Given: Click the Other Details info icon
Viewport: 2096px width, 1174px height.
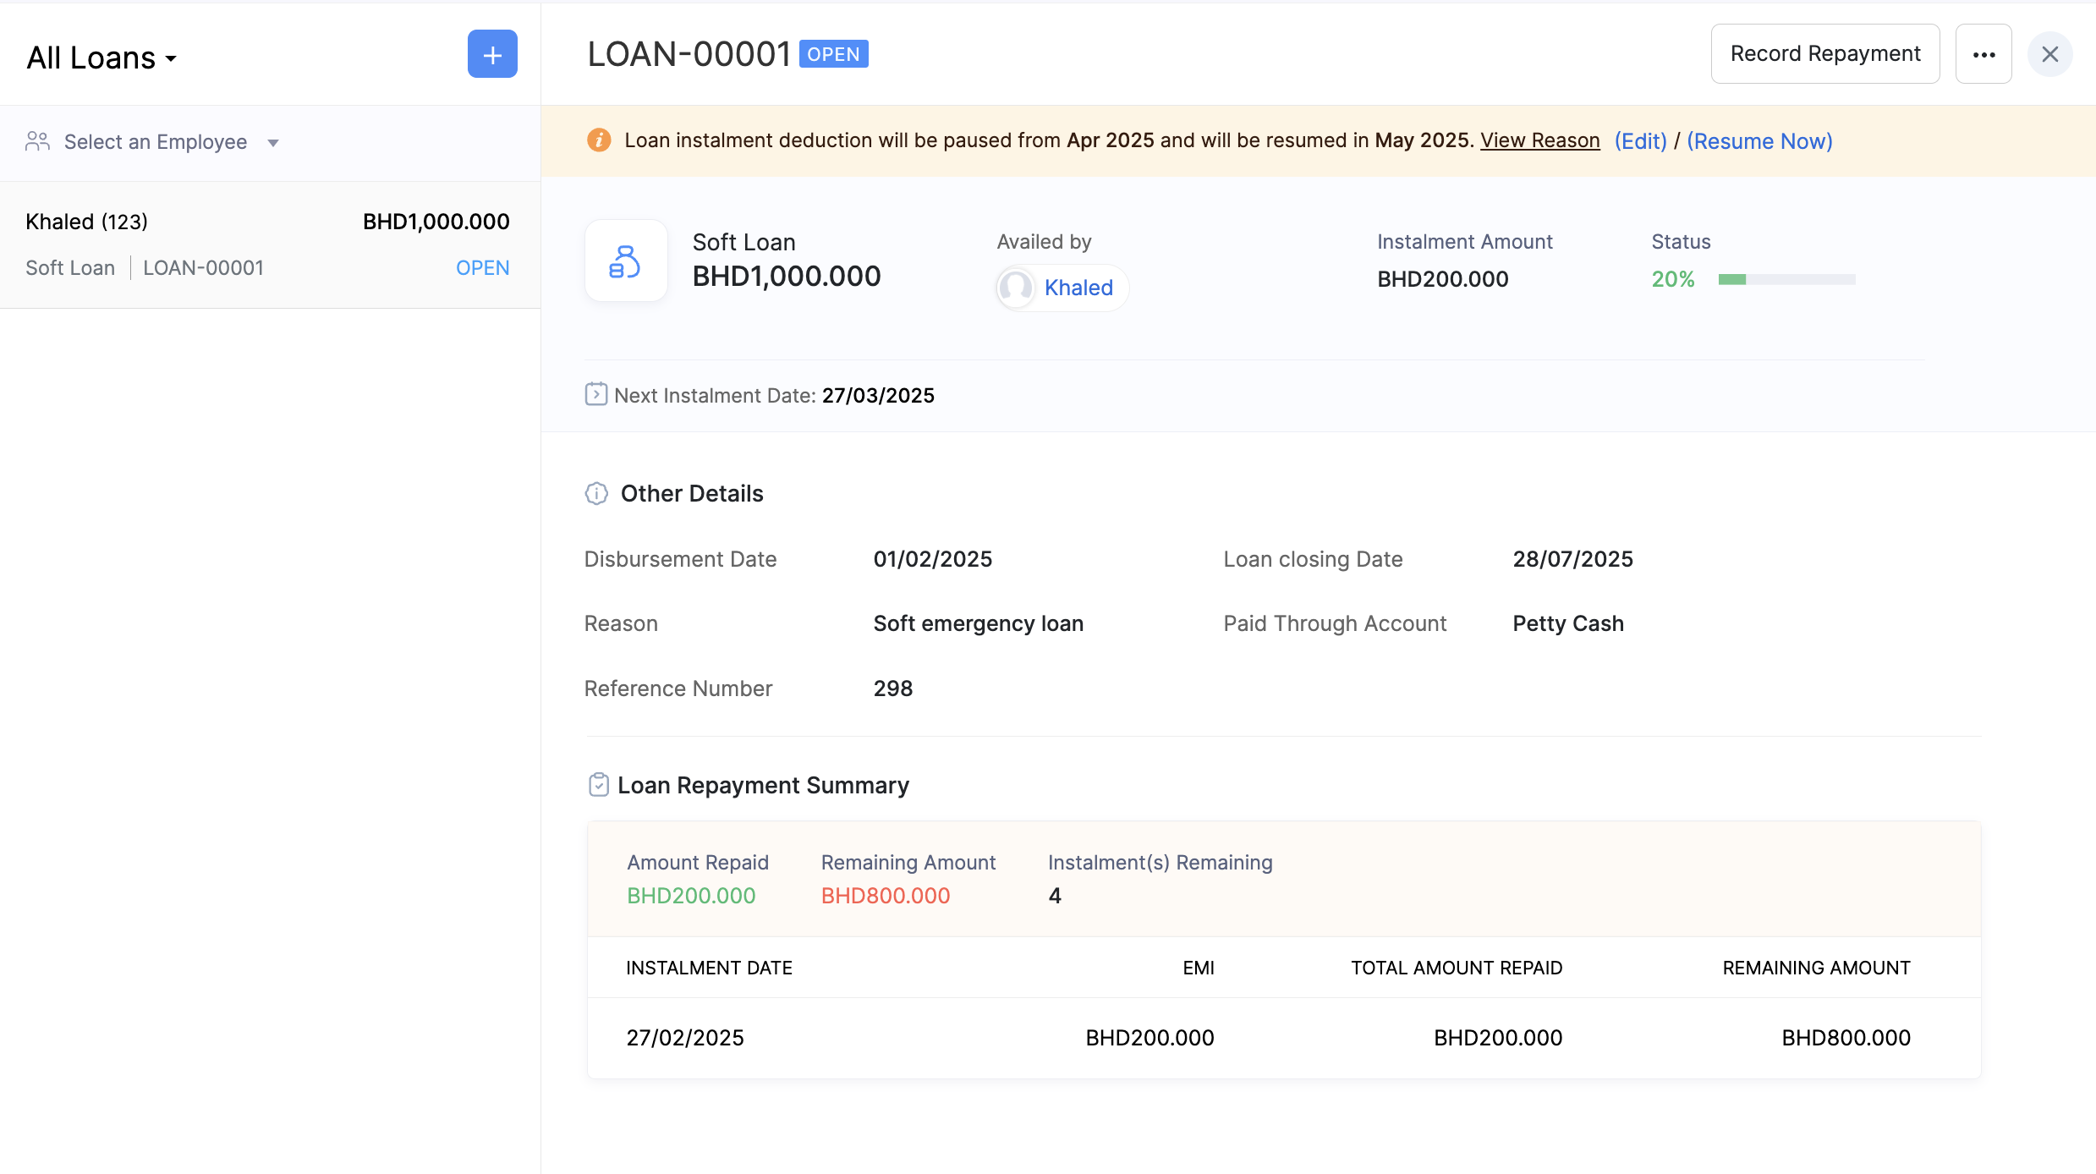Looking at the screenshot, I should click(x=595, y=493).
